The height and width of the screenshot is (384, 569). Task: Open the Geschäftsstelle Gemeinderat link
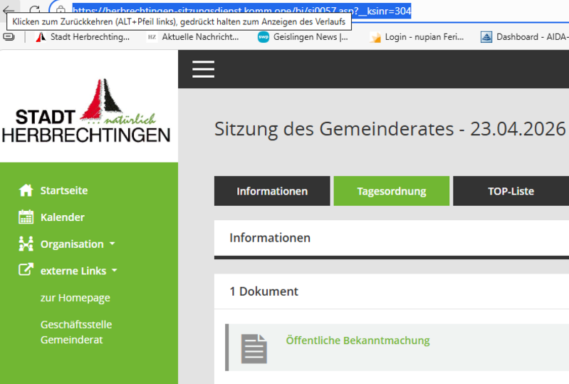[76, 332]
